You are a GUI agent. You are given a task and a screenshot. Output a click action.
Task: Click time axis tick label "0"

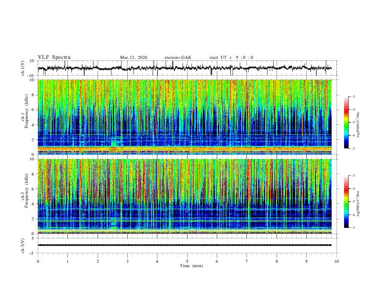pos(38,261)
